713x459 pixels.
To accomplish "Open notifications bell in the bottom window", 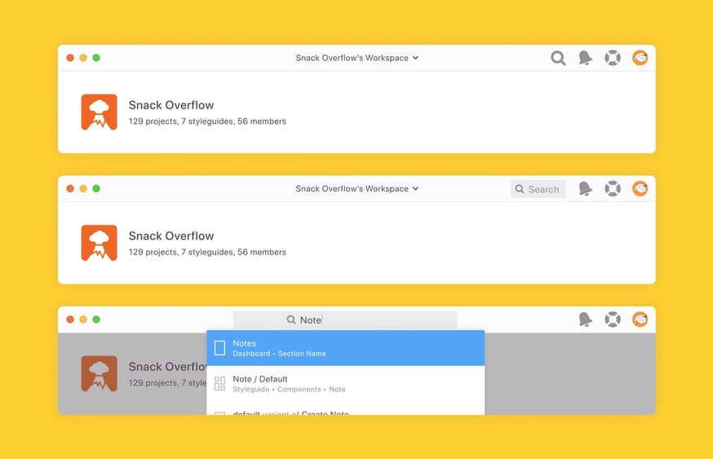I will (585, 320).
